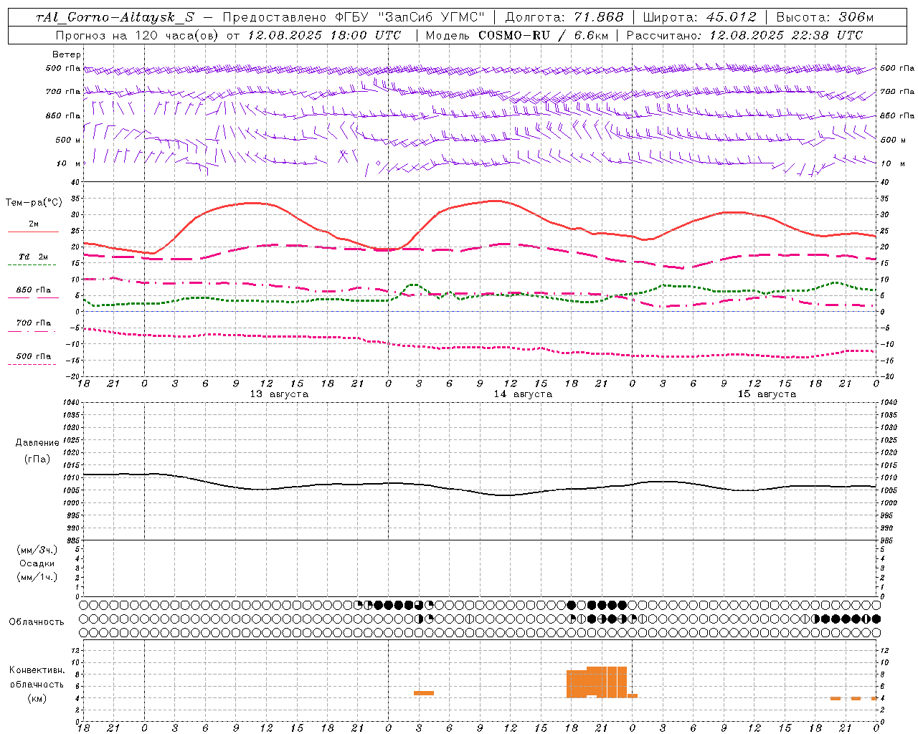Click the Td 2м dew point legend entry
Screen dimensions: 918x734
[34, 257]
